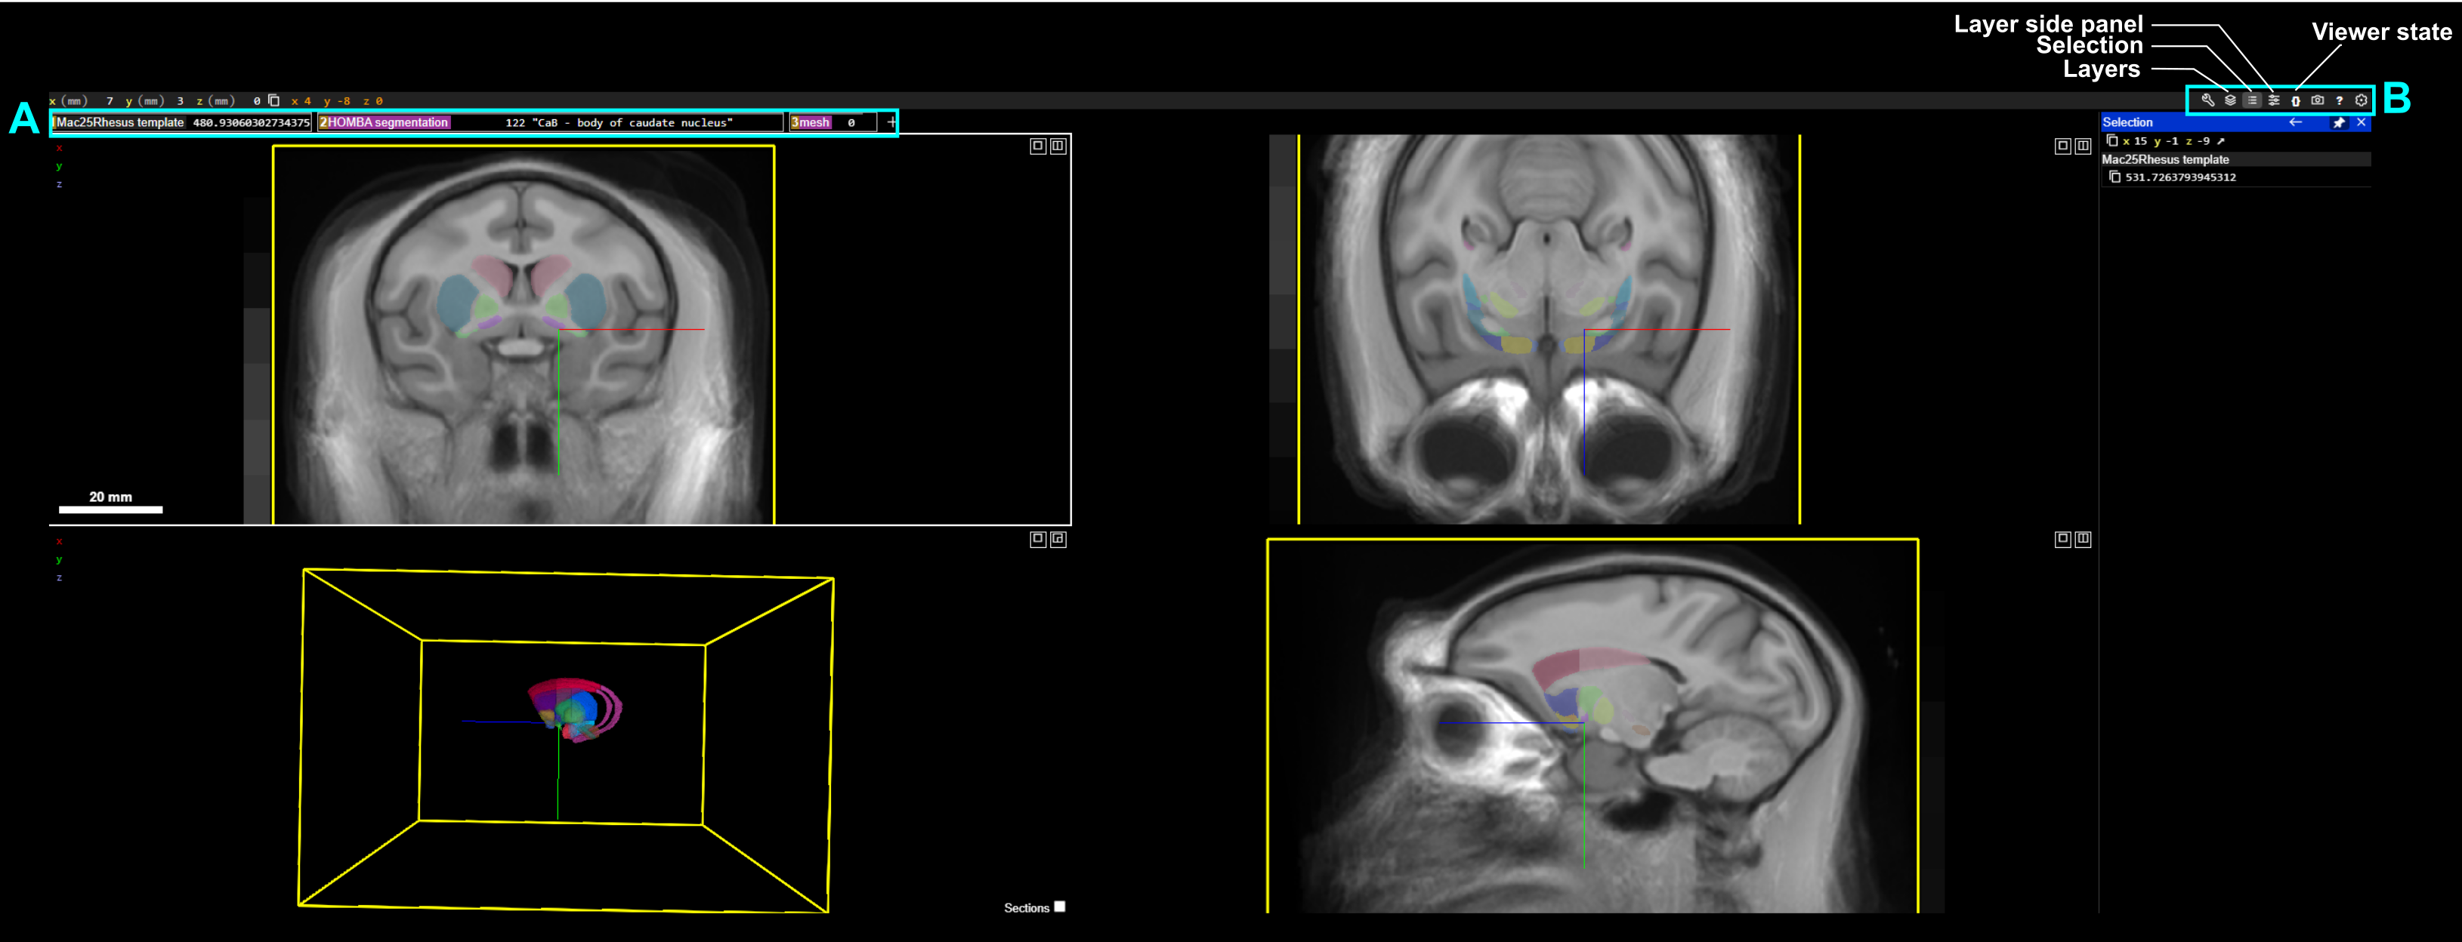Toggle the Selection details panel icon
Viewport: 2462px width, 942px height.
pos(2252,100)
